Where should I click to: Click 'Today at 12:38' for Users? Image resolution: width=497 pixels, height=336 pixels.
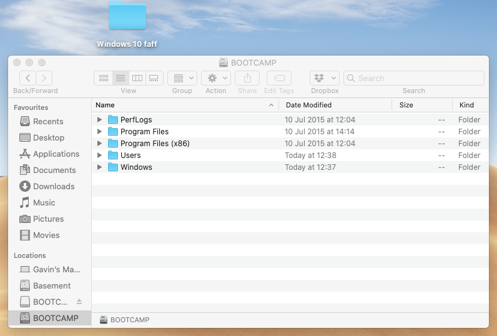(x=310, y=156)
